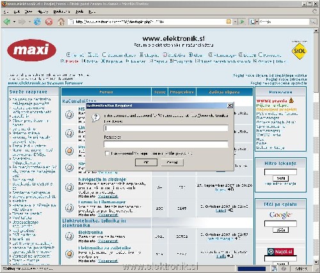Click the maxi logo banner
Viewport: 320px width, 273px height.
[x=31, y=51]
